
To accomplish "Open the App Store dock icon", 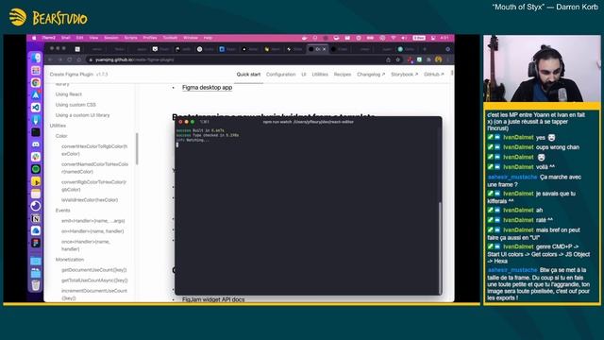I will click(x=36, y=95).
